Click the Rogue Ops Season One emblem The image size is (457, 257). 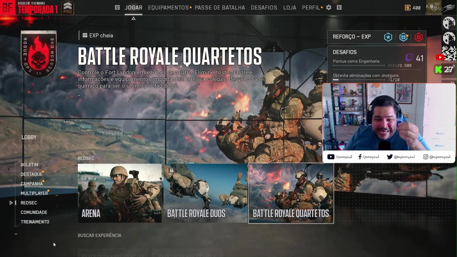39,54
